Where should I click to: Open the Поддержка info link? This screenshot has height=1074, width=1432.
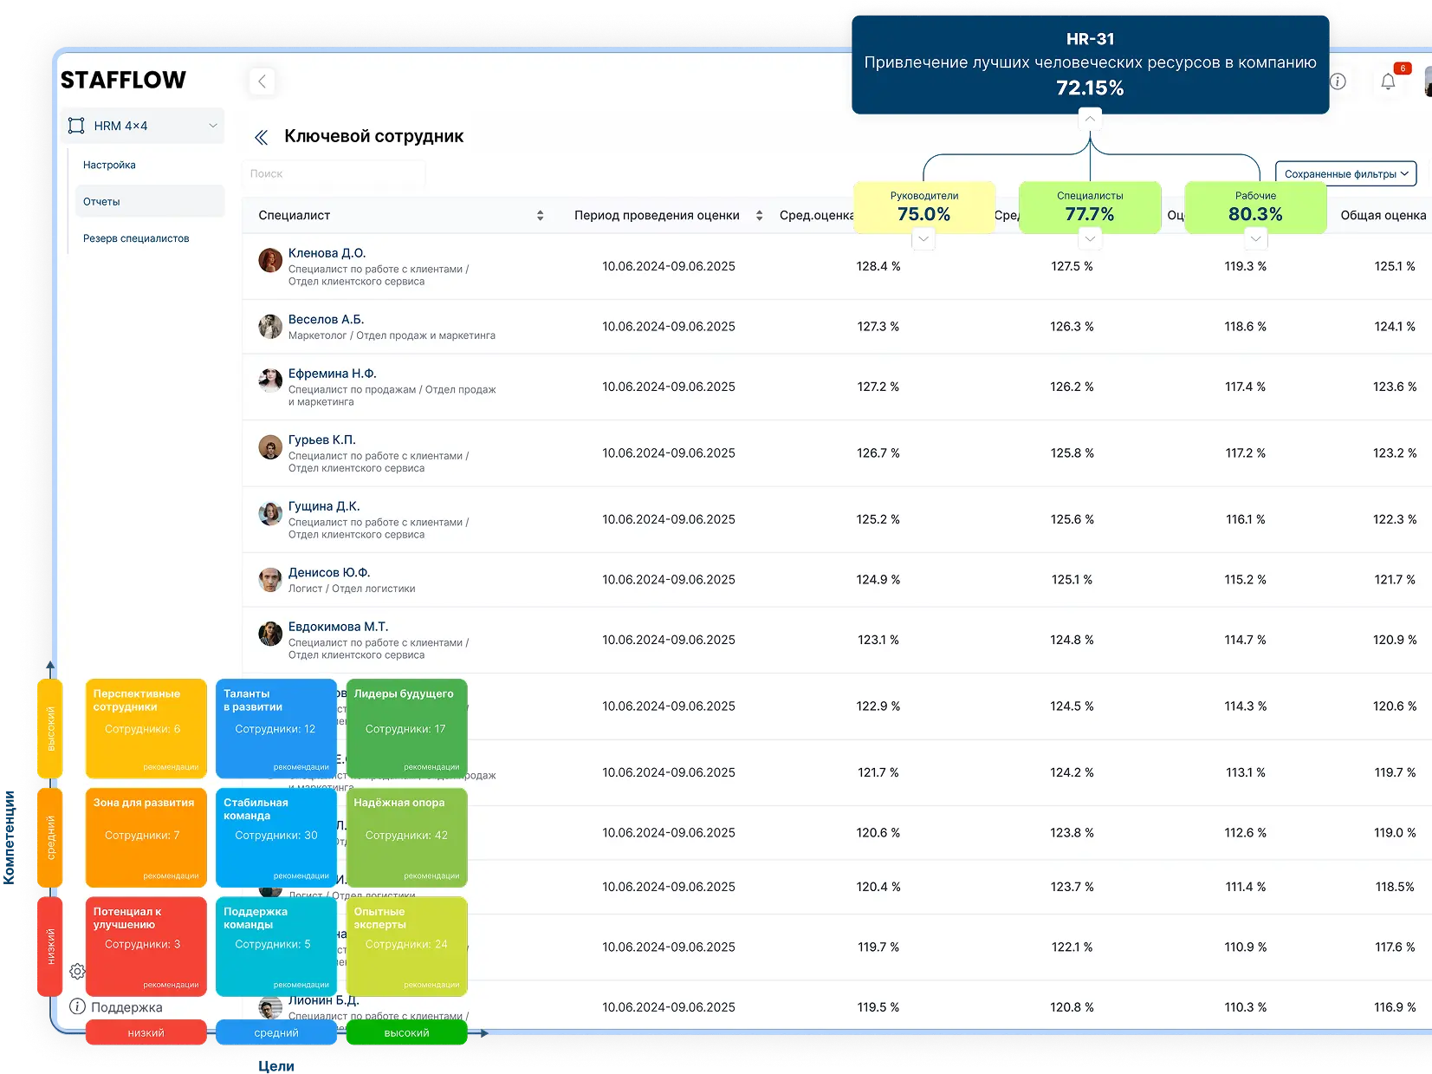(x=117, y=1006)
